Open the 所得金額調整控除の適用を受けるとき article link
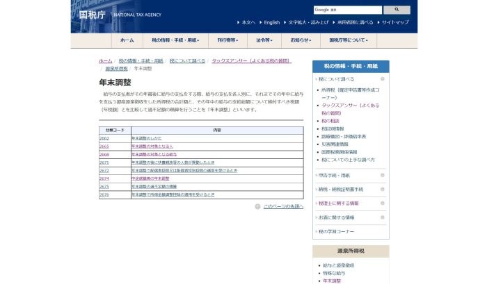 click(x=173, y=194)
